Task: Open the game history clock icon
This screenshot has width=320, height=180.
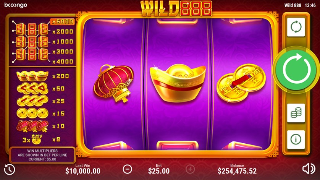Action: pyautogui.click(x=10, y=169)
